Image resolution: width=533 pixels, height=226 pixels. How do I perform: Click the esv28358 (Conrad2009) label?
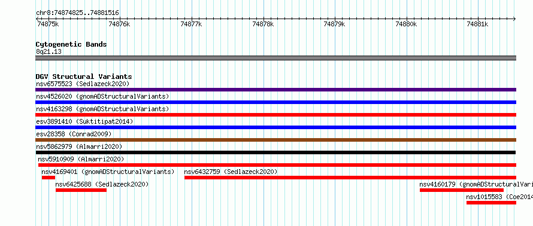pyautogui.click(x=74, y=134)
